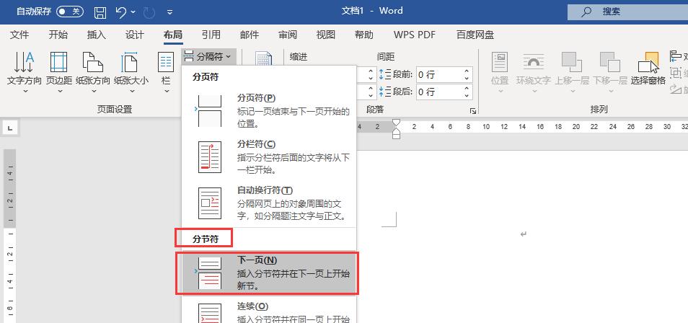The width and height of the screenshot is (688, 323).
Task: Click the column break thumbnail icon
Action: pos(209,157)
